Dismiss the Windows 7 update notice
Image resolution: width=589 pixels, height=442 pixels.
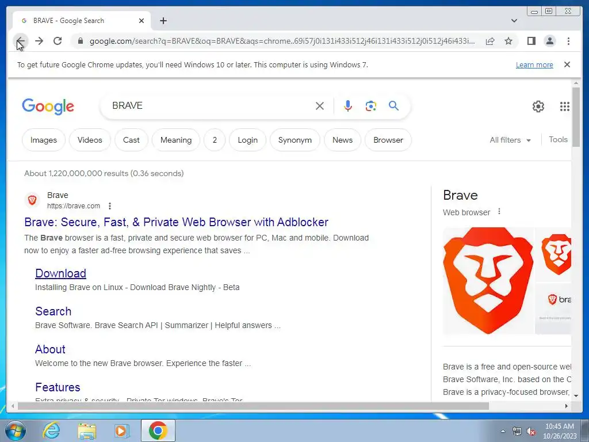(x=567, y=64)
